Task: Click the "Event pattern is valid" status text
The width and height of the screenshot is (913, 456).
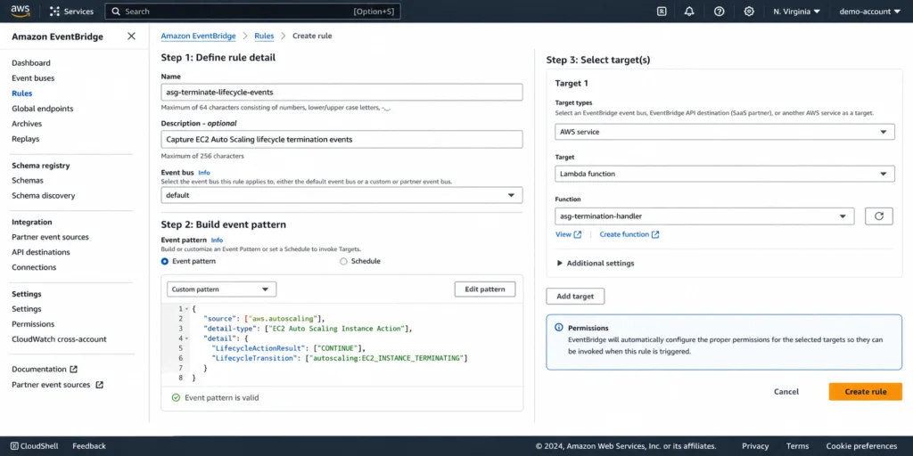Action: (x=221, y=398)
